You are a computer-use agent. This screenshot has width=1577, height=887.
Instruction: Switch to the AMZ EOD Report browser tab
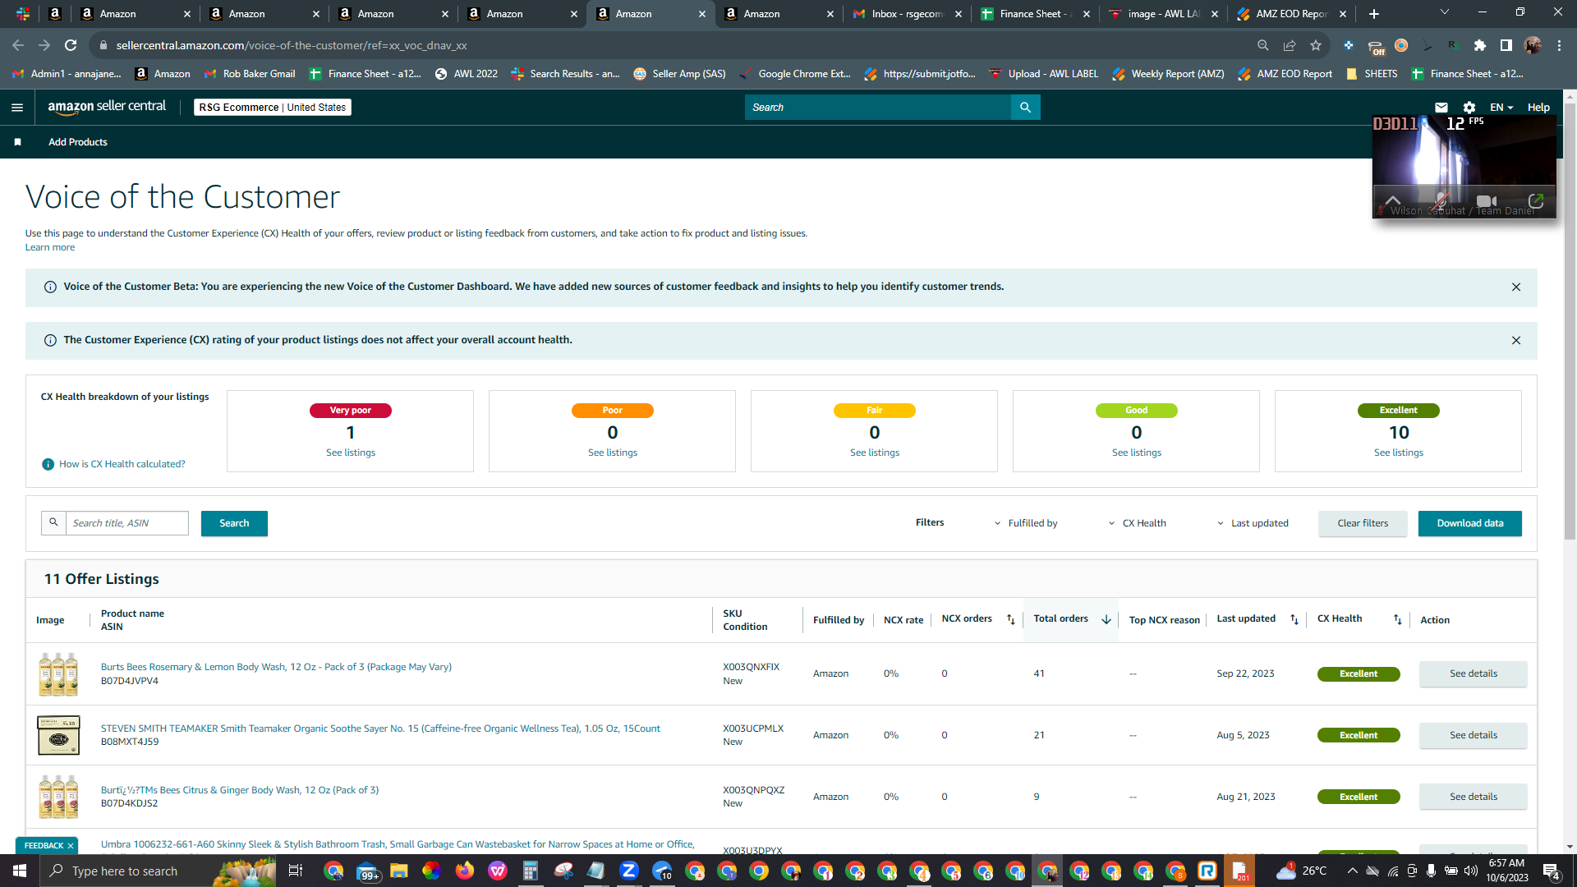[x=1291, y=14]
